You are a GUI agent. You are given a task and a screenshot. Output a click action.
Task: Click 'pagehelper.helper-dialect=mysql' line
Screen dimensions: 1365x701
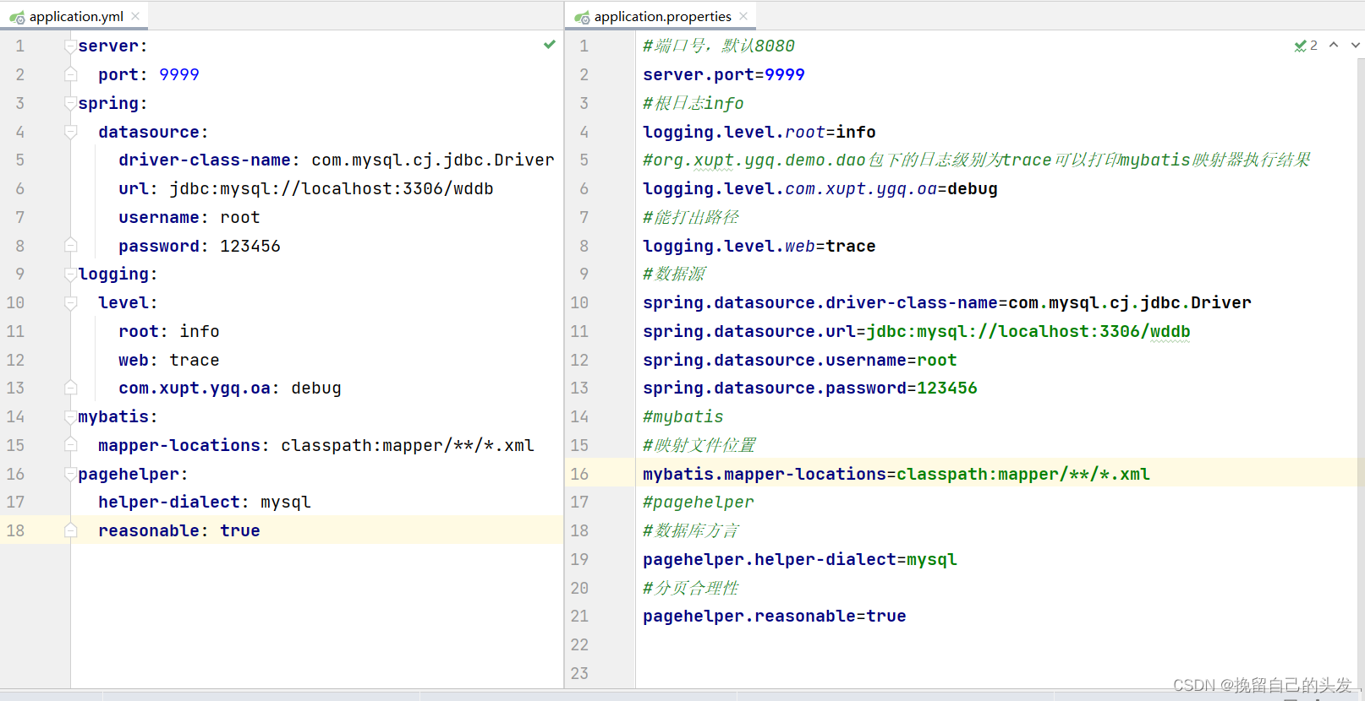[800, 559]
